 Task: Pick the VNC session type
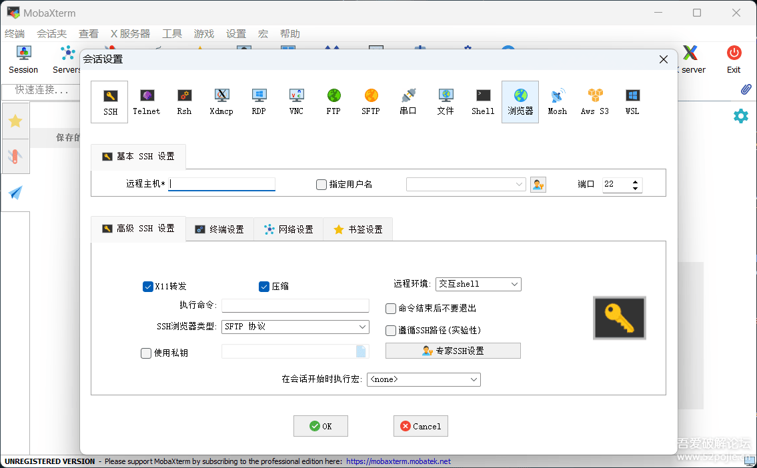click(296, 101)
